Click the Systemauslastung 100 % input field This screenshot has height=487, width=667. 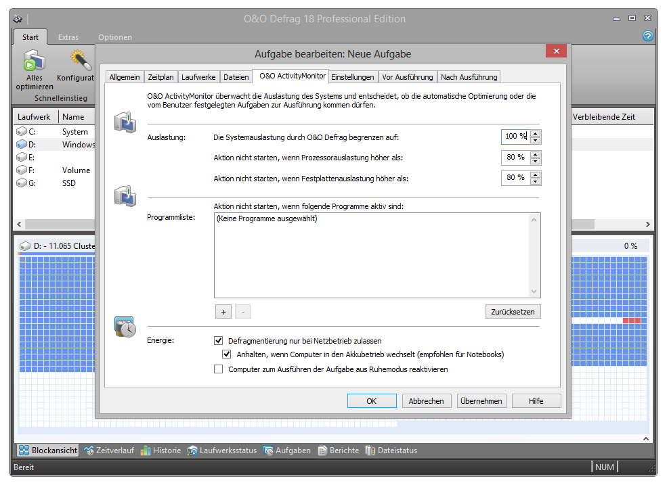[515, 137]
